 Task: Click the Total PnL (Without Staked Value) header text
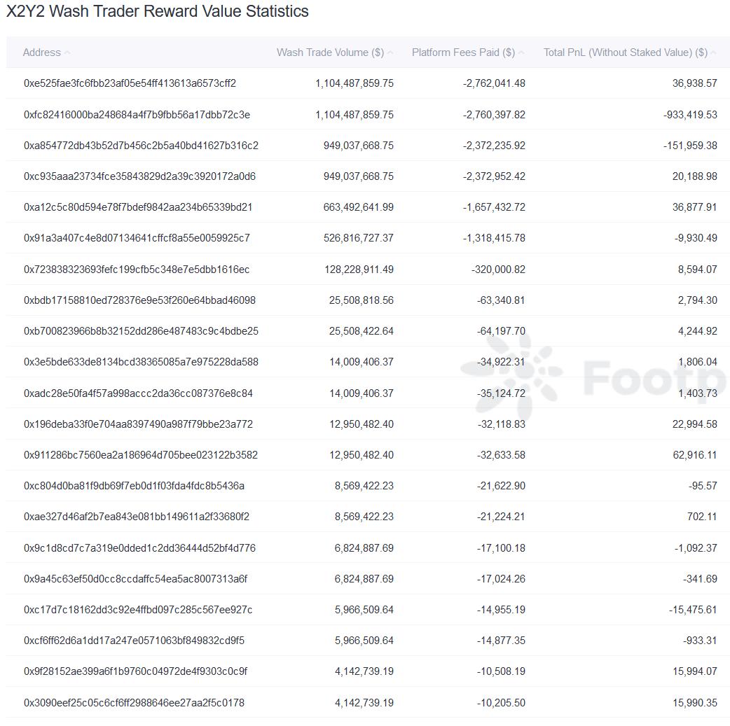625,53
